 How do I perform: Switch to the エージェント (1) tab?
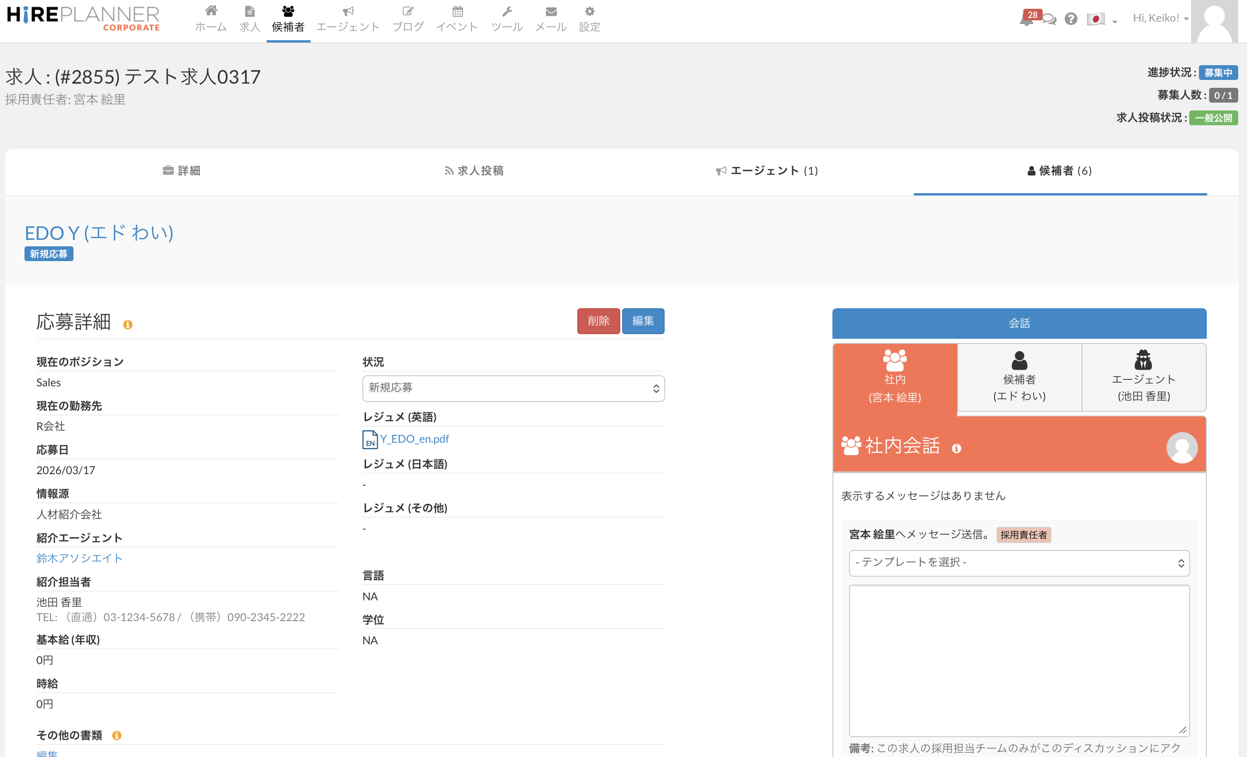(767, 171)
